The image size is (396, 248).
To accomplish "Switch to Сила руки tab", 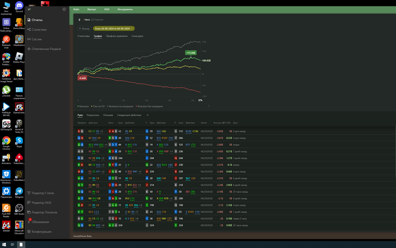I will click(137, 36).
